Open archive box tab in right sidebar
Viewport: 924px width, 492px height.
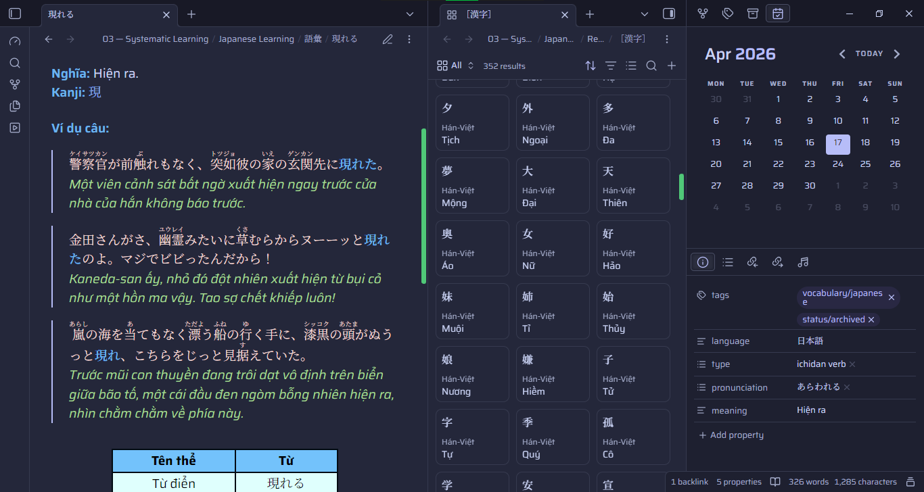[x=753, y=14]
